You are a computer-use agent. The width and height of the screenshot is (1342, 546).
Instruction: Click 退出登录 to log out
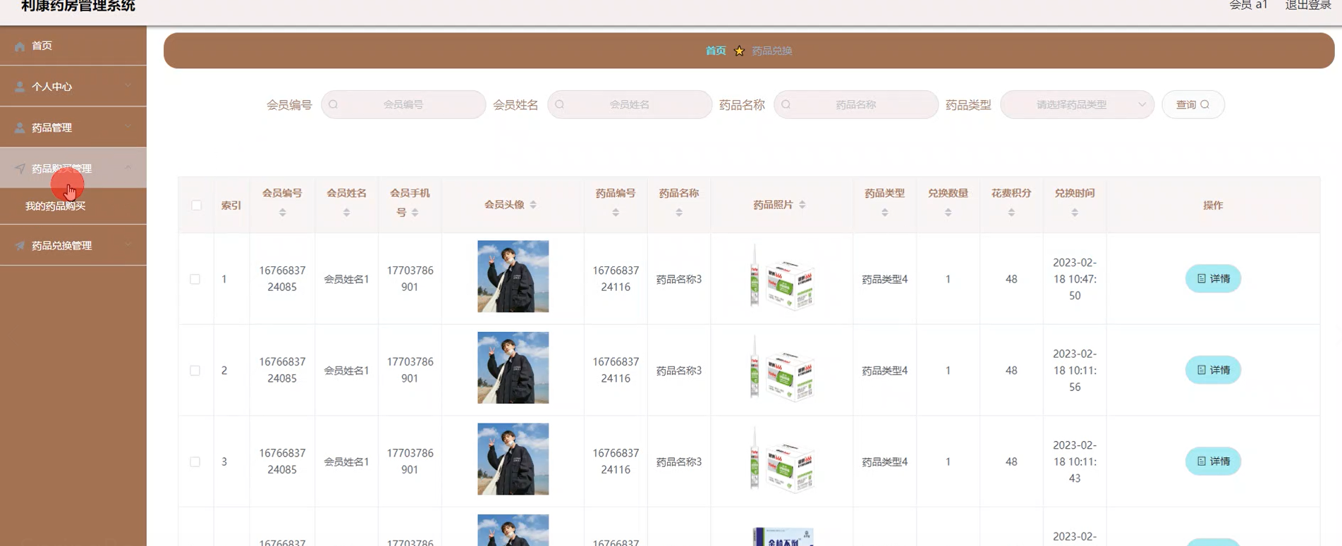coord(1308,6)
